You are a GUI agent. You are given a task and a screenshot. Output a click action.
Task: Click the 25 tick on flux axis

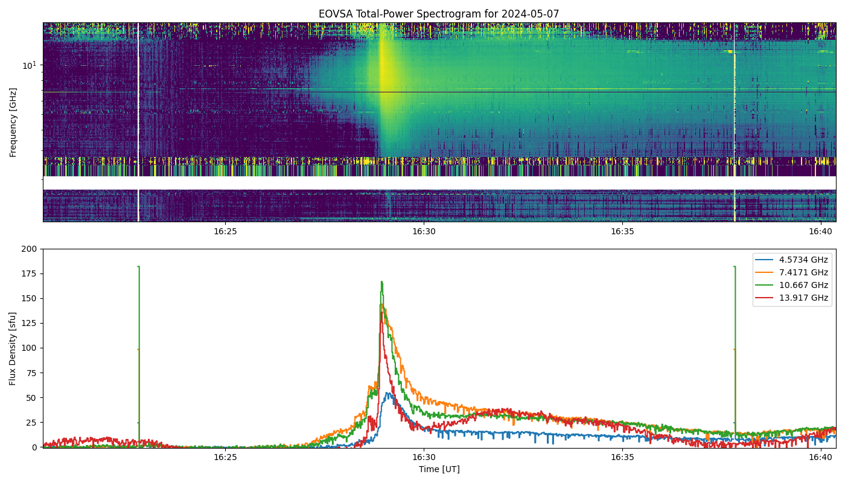coord(33,423)
